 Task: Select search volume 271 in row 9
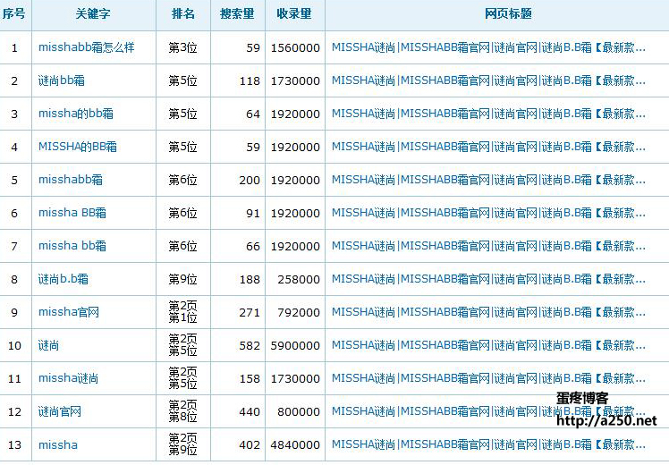pyautogui.click(x=250, y=313)
